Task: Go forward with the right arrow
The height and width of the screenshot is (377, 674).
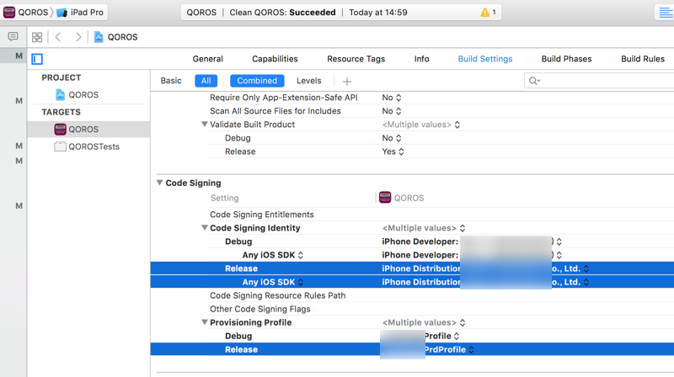Action: [78, 37]
